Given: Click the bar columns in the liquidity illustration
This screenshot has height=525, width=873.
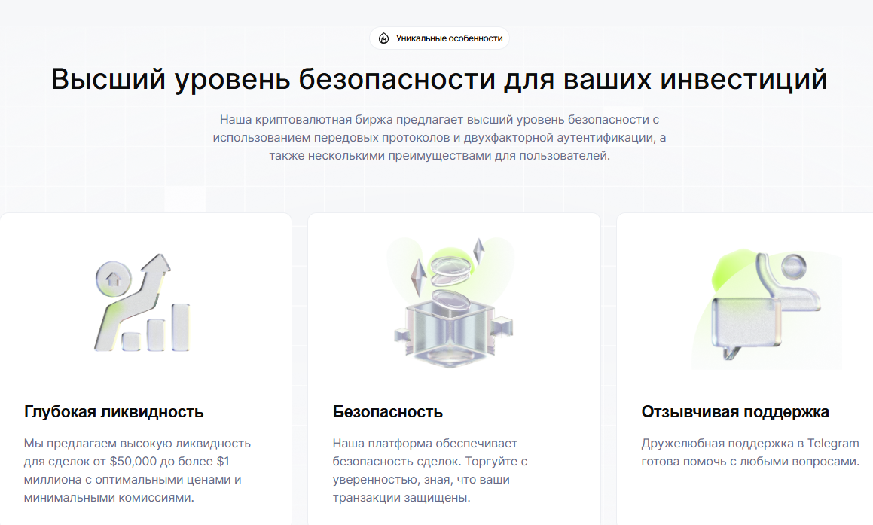Looking at the screenshot, I should click(x=158, y=330).
